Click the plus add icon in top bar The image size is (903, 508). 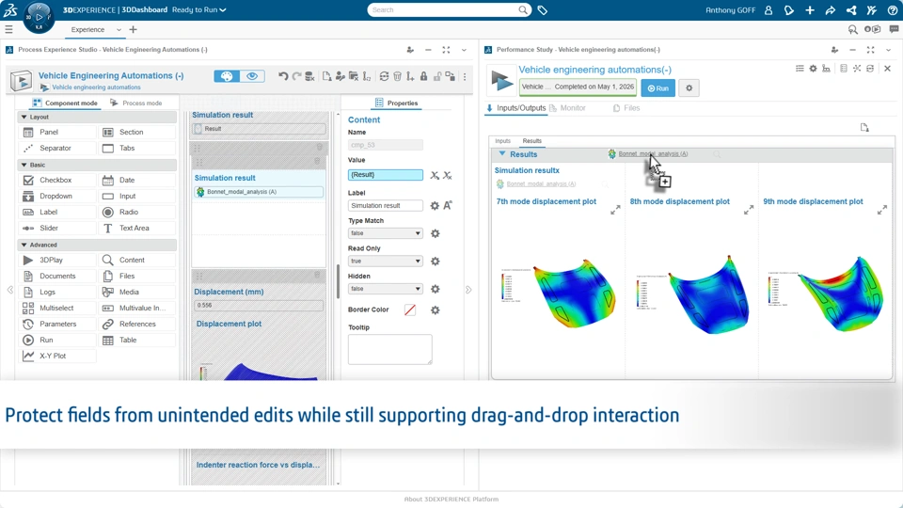(x=810, y=9)
